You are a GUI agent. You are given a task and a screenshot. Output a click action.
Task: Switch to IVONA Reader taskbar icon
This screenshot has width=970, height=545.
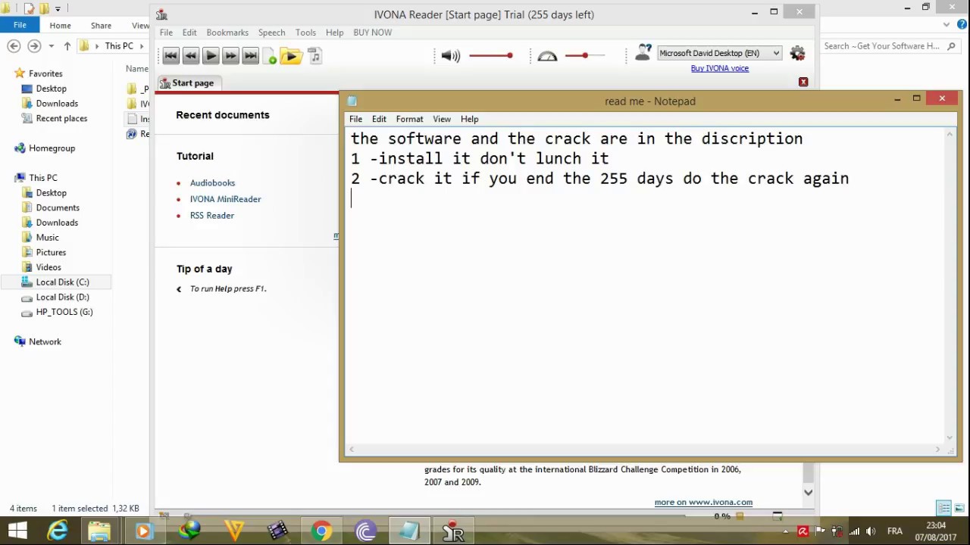(x=453, y=531)
